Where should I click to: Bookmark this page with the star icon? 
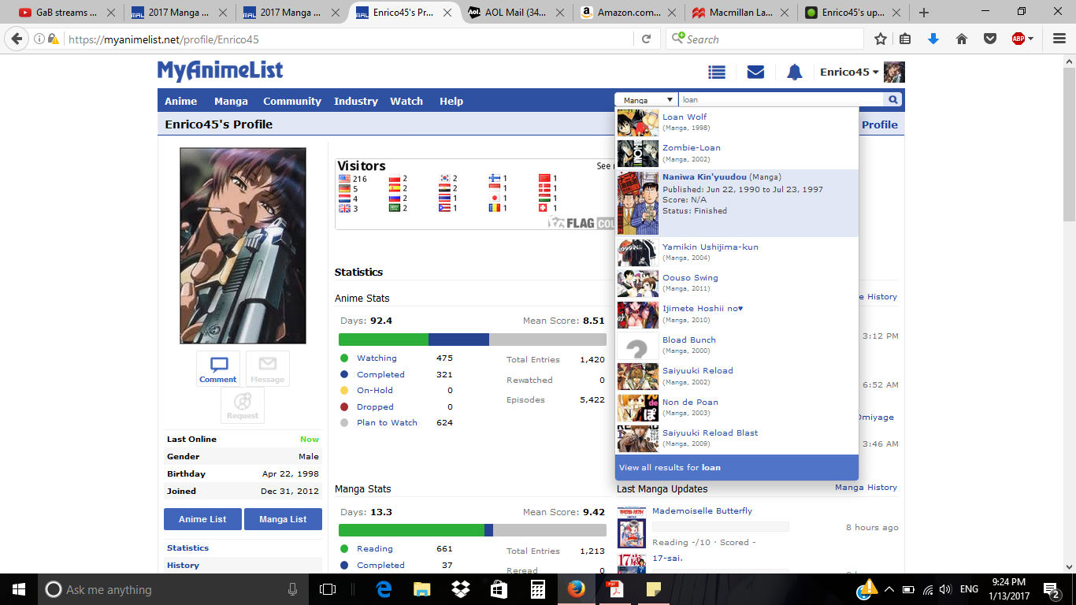tap(881, 39)
